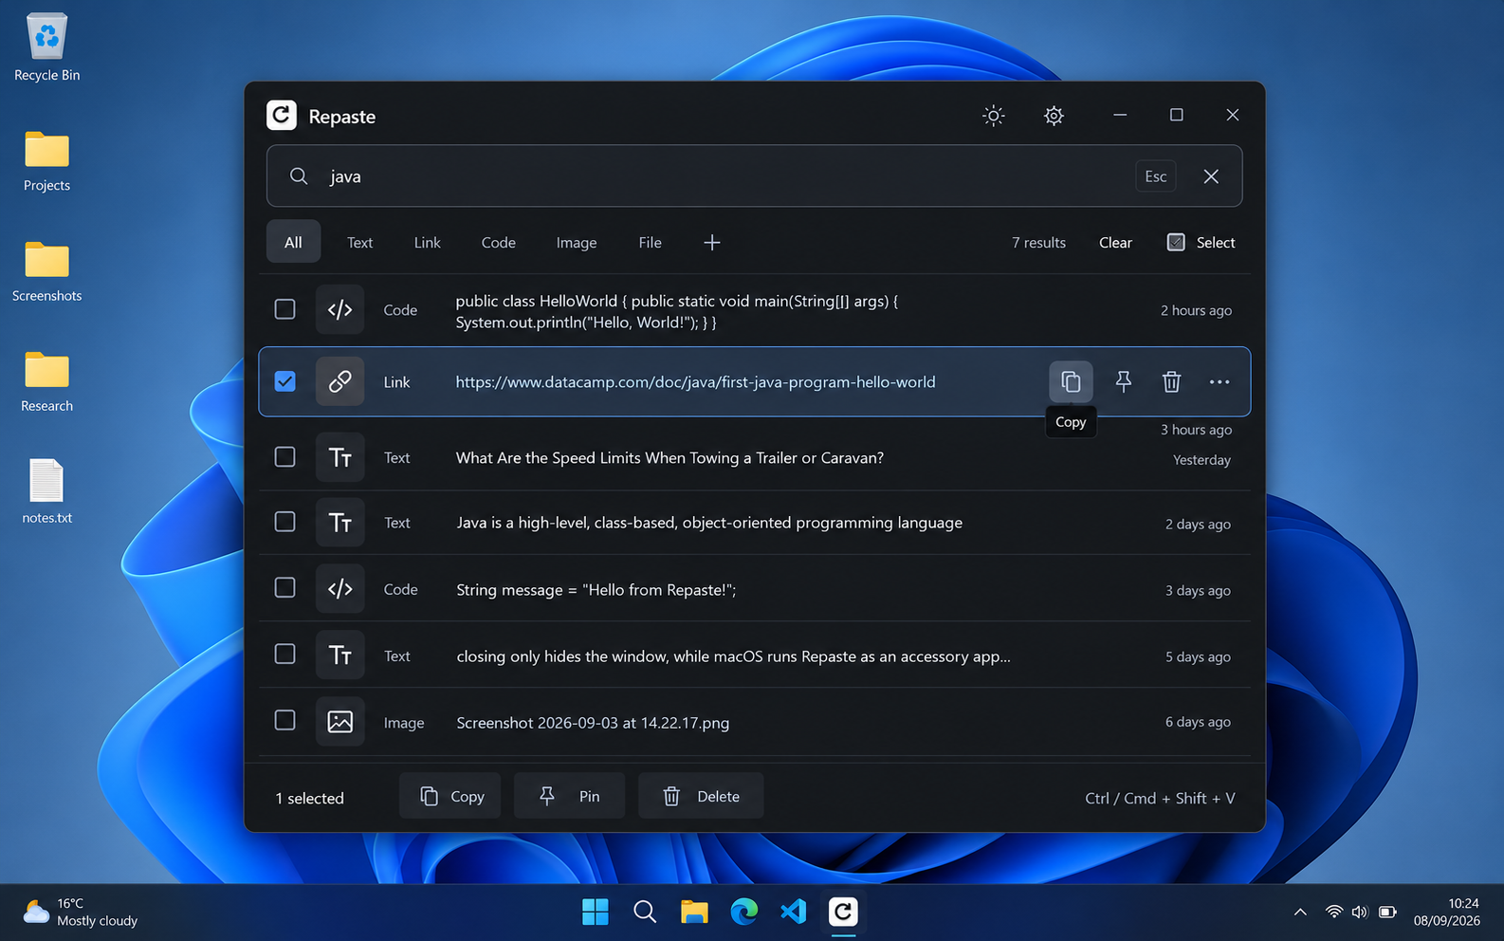Delete the datacamp link via row trash icon
This screenshot has height=941, width=1504.
[1171, 381]
